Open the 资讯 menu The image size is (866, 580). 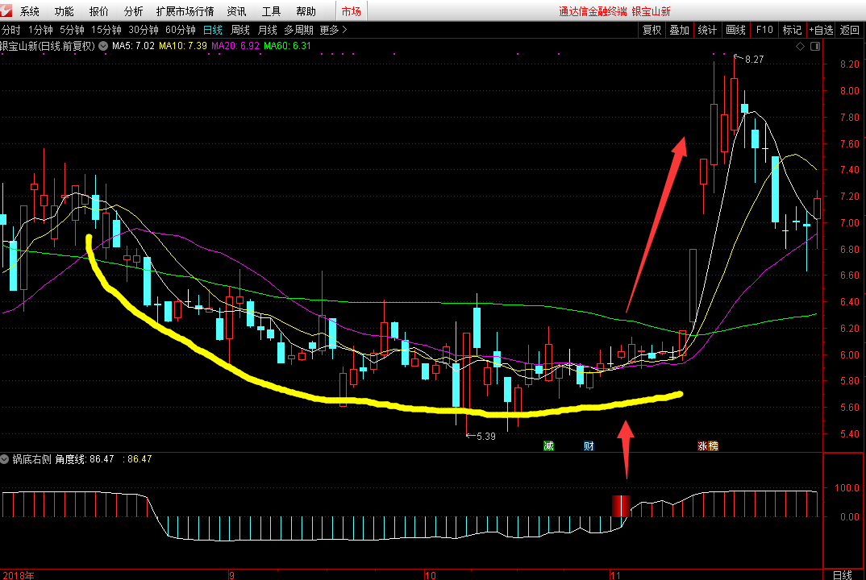tap(236, 11)
